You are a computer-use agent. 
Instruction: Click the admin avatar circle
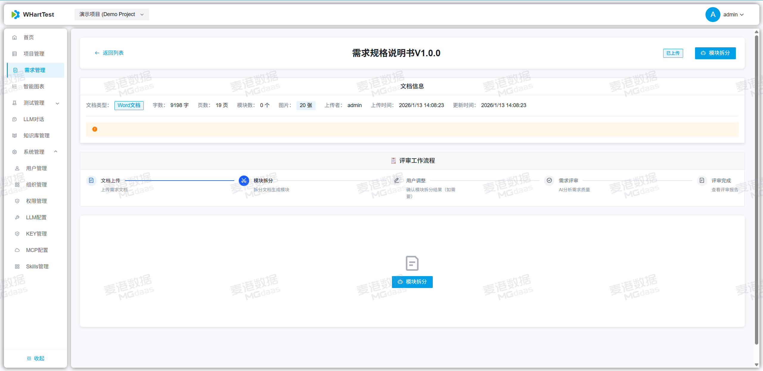(713, 15)
